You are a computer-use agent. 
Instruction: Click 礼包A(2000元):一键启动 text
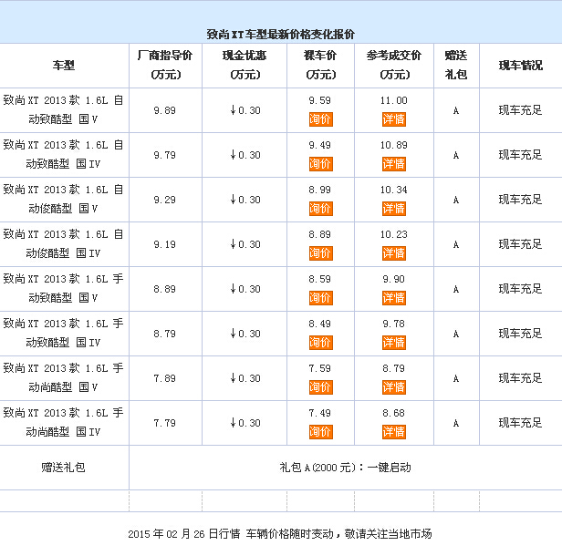[345, 468]
